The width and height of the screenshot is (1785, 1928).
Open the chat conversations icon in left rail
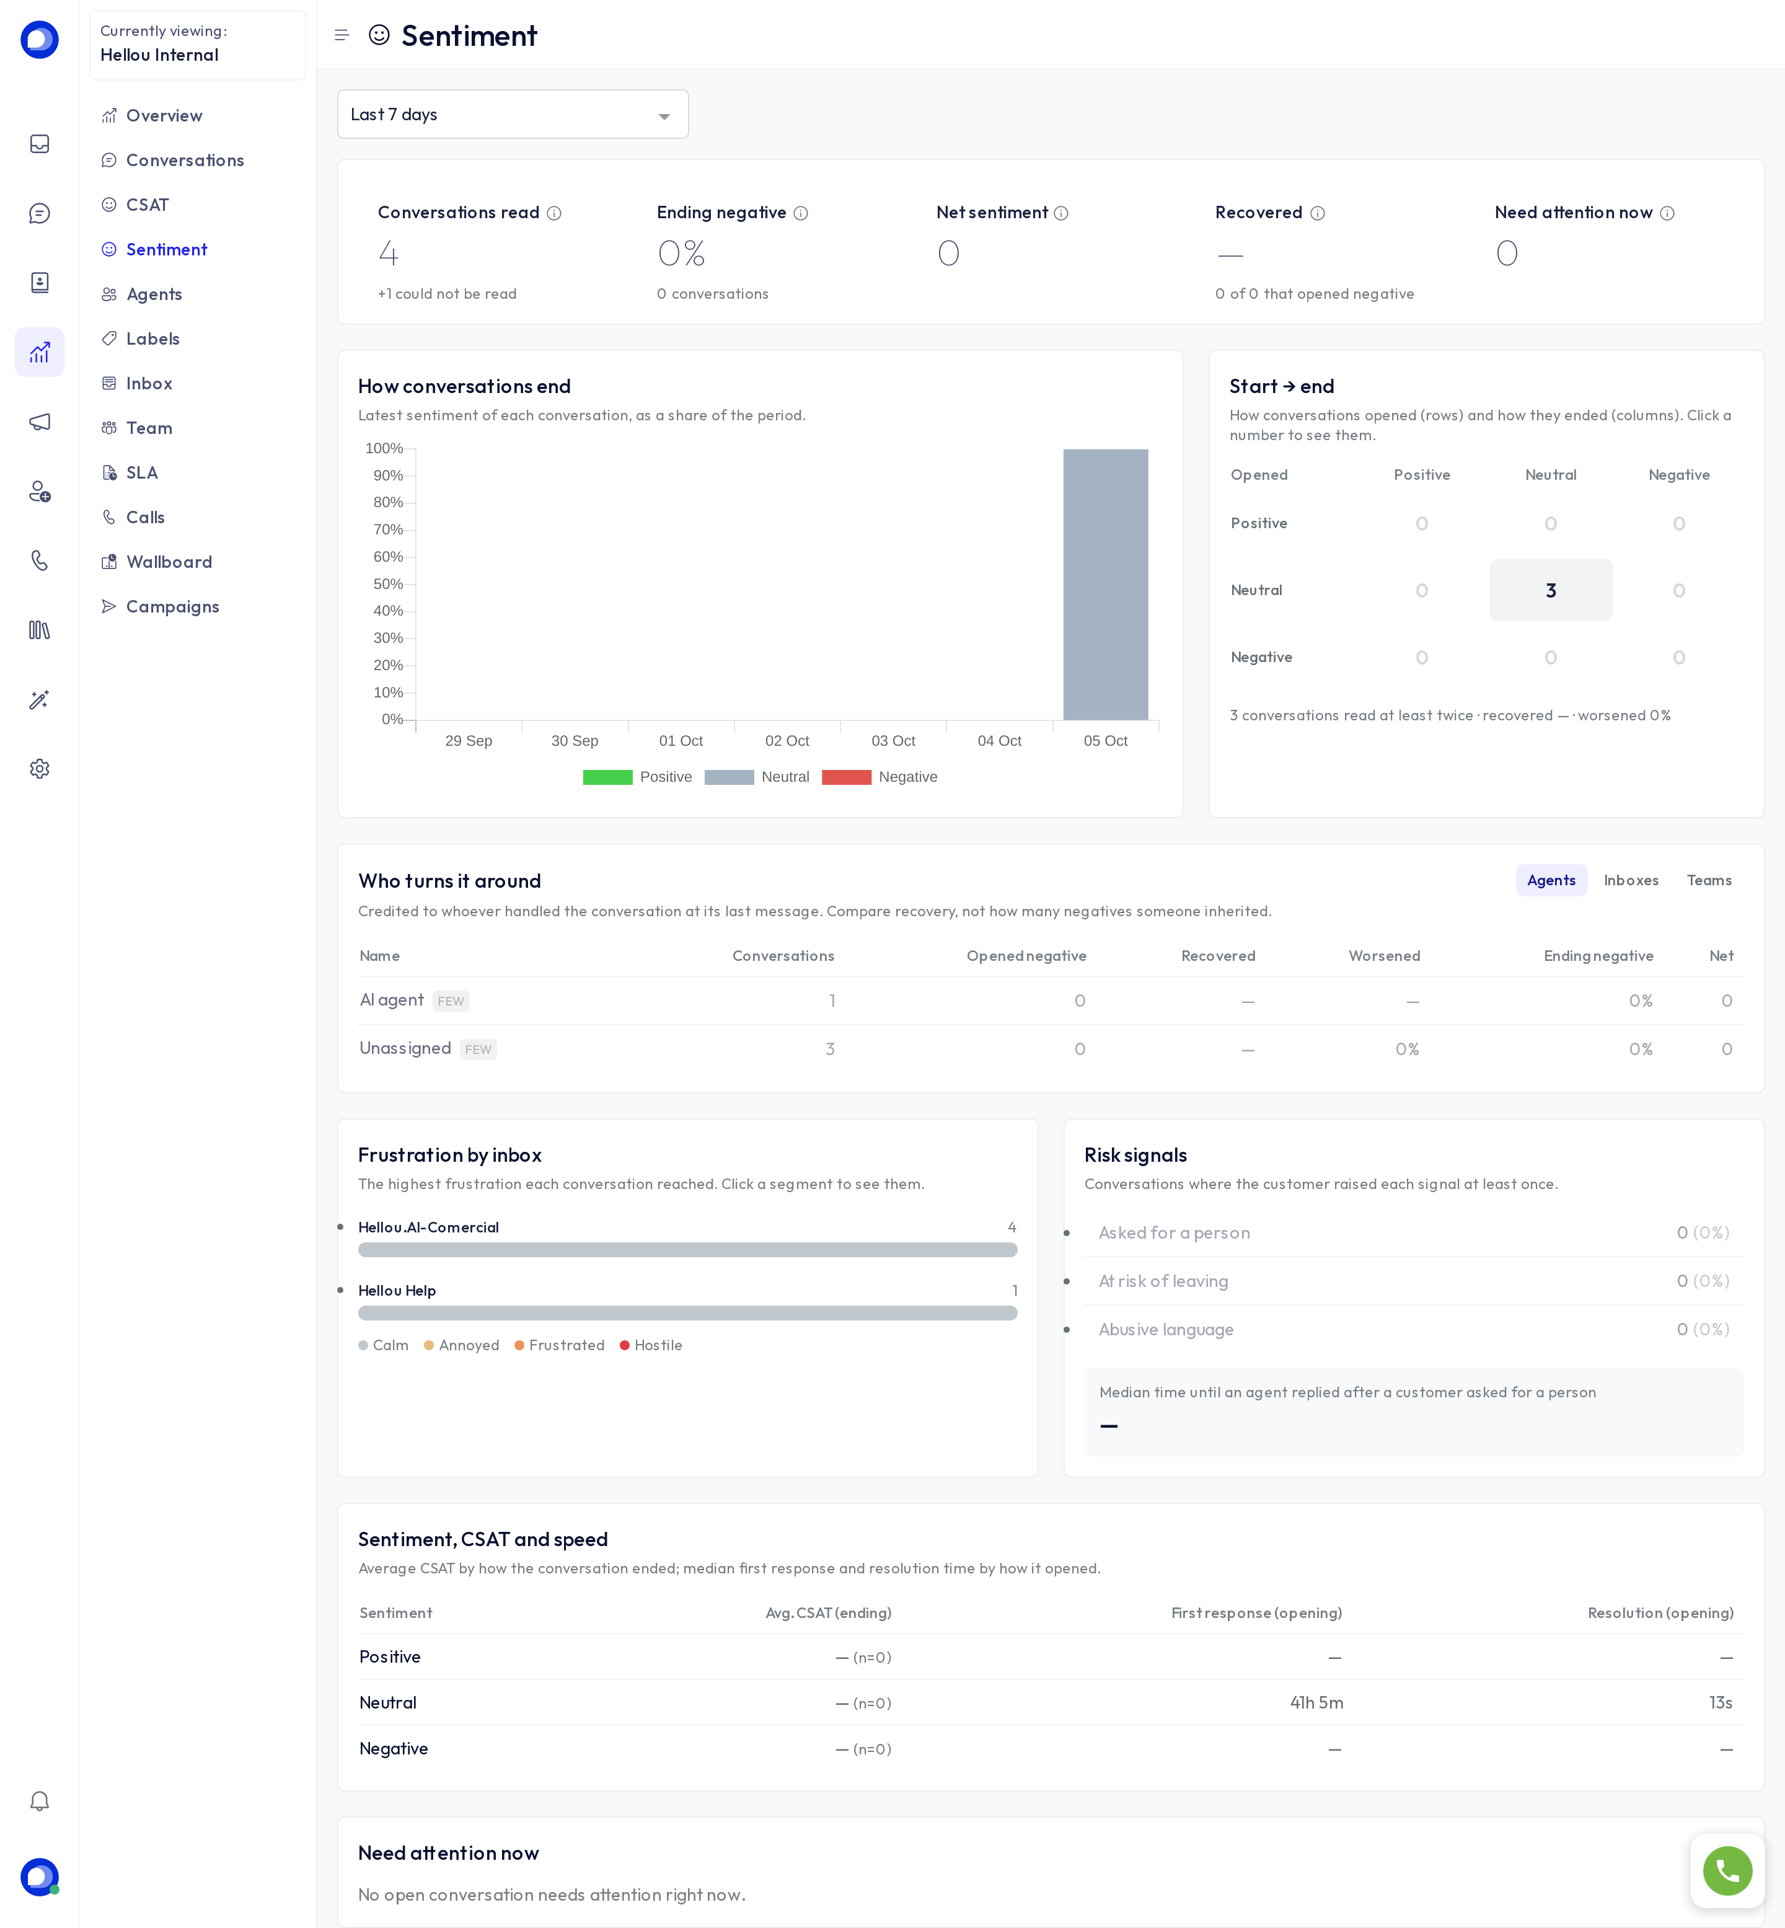(x=40, y=213)
